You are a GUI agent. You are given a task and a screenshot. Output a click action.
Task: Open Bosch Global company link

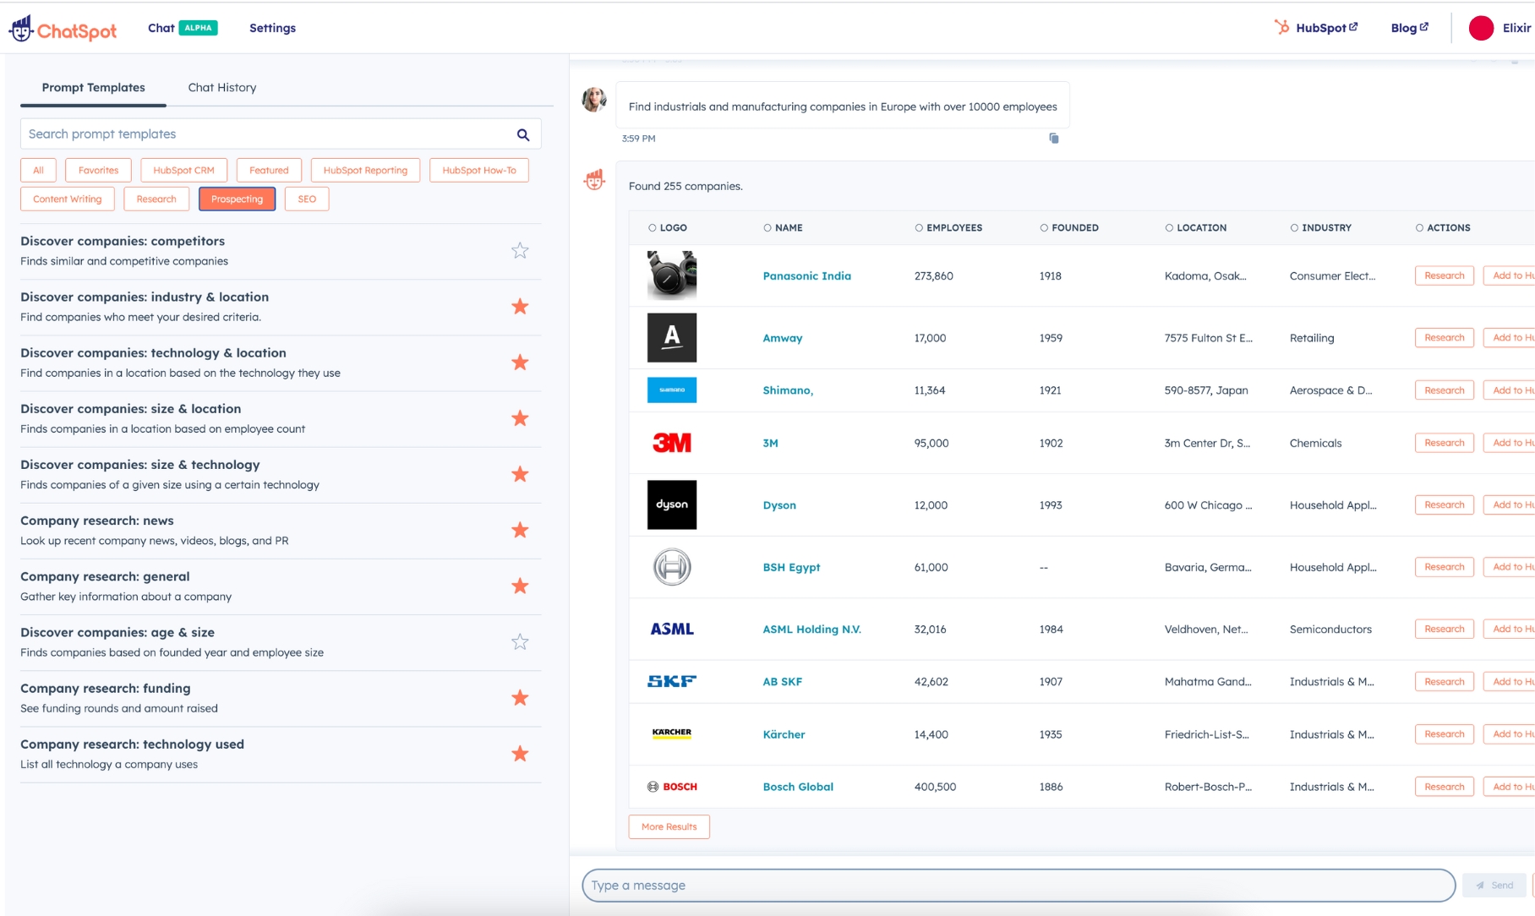coord(798,787)
